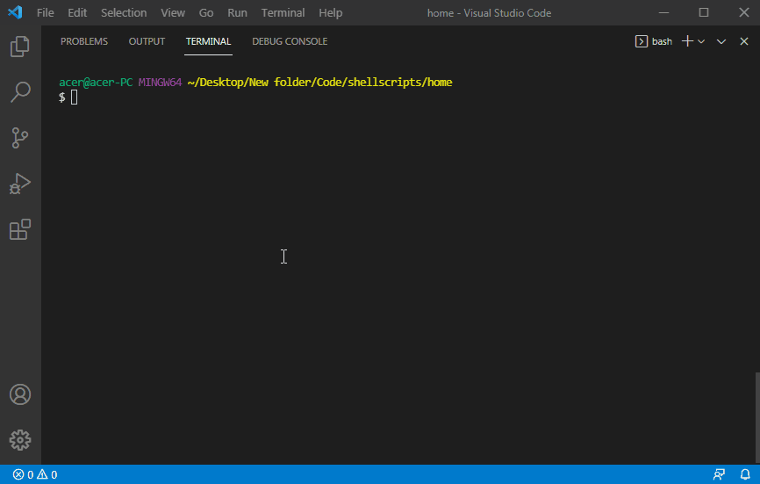
Task: Open the Manage gear settings icon
Action: (x=20, y=440)
